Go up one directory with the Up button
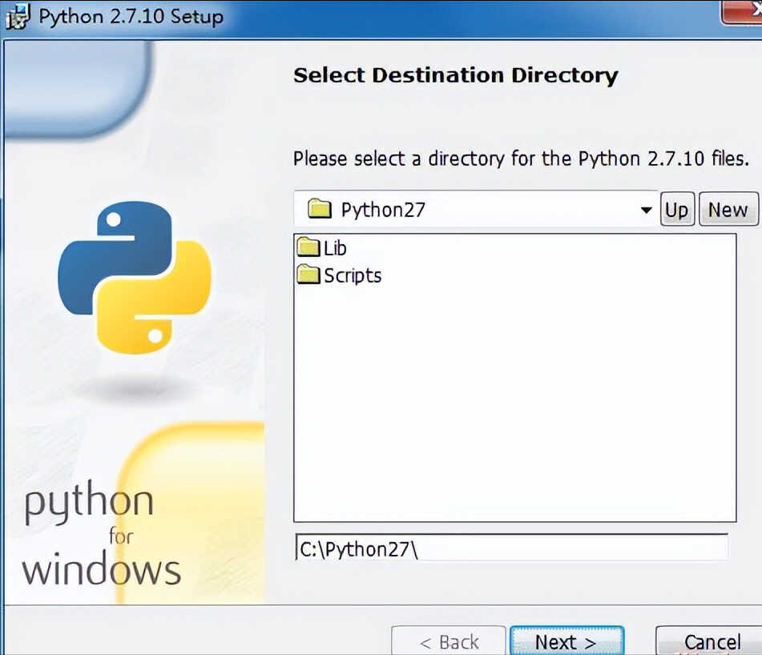The height and width of the screenshot is (655, 762). [677, 209]
